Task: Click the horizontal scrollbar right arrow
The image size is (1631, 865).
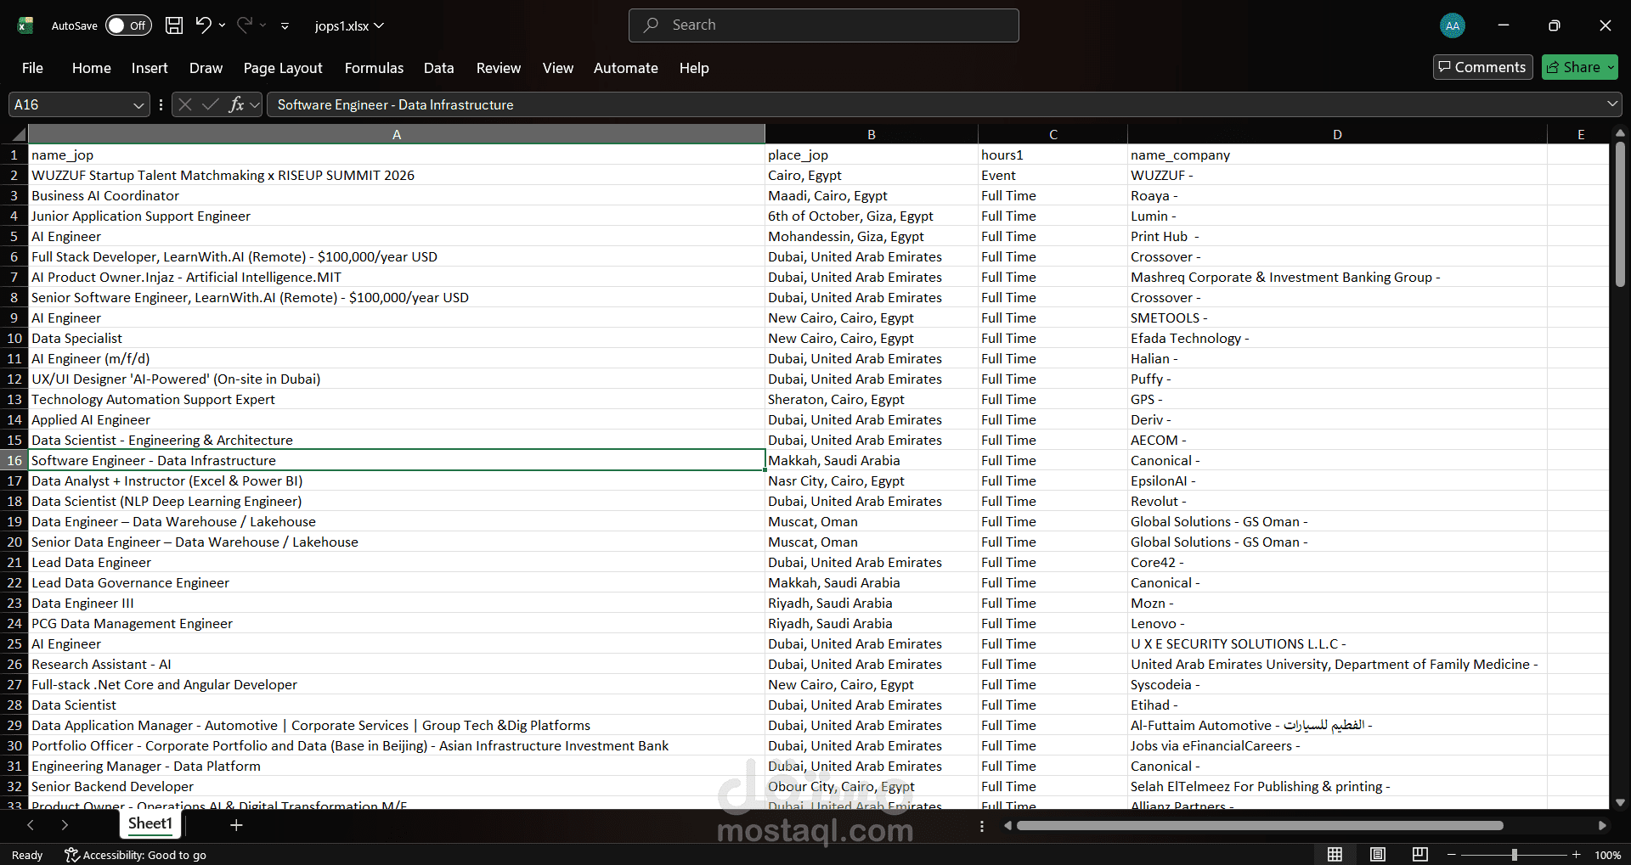Action: click(x=1602, y=825)
